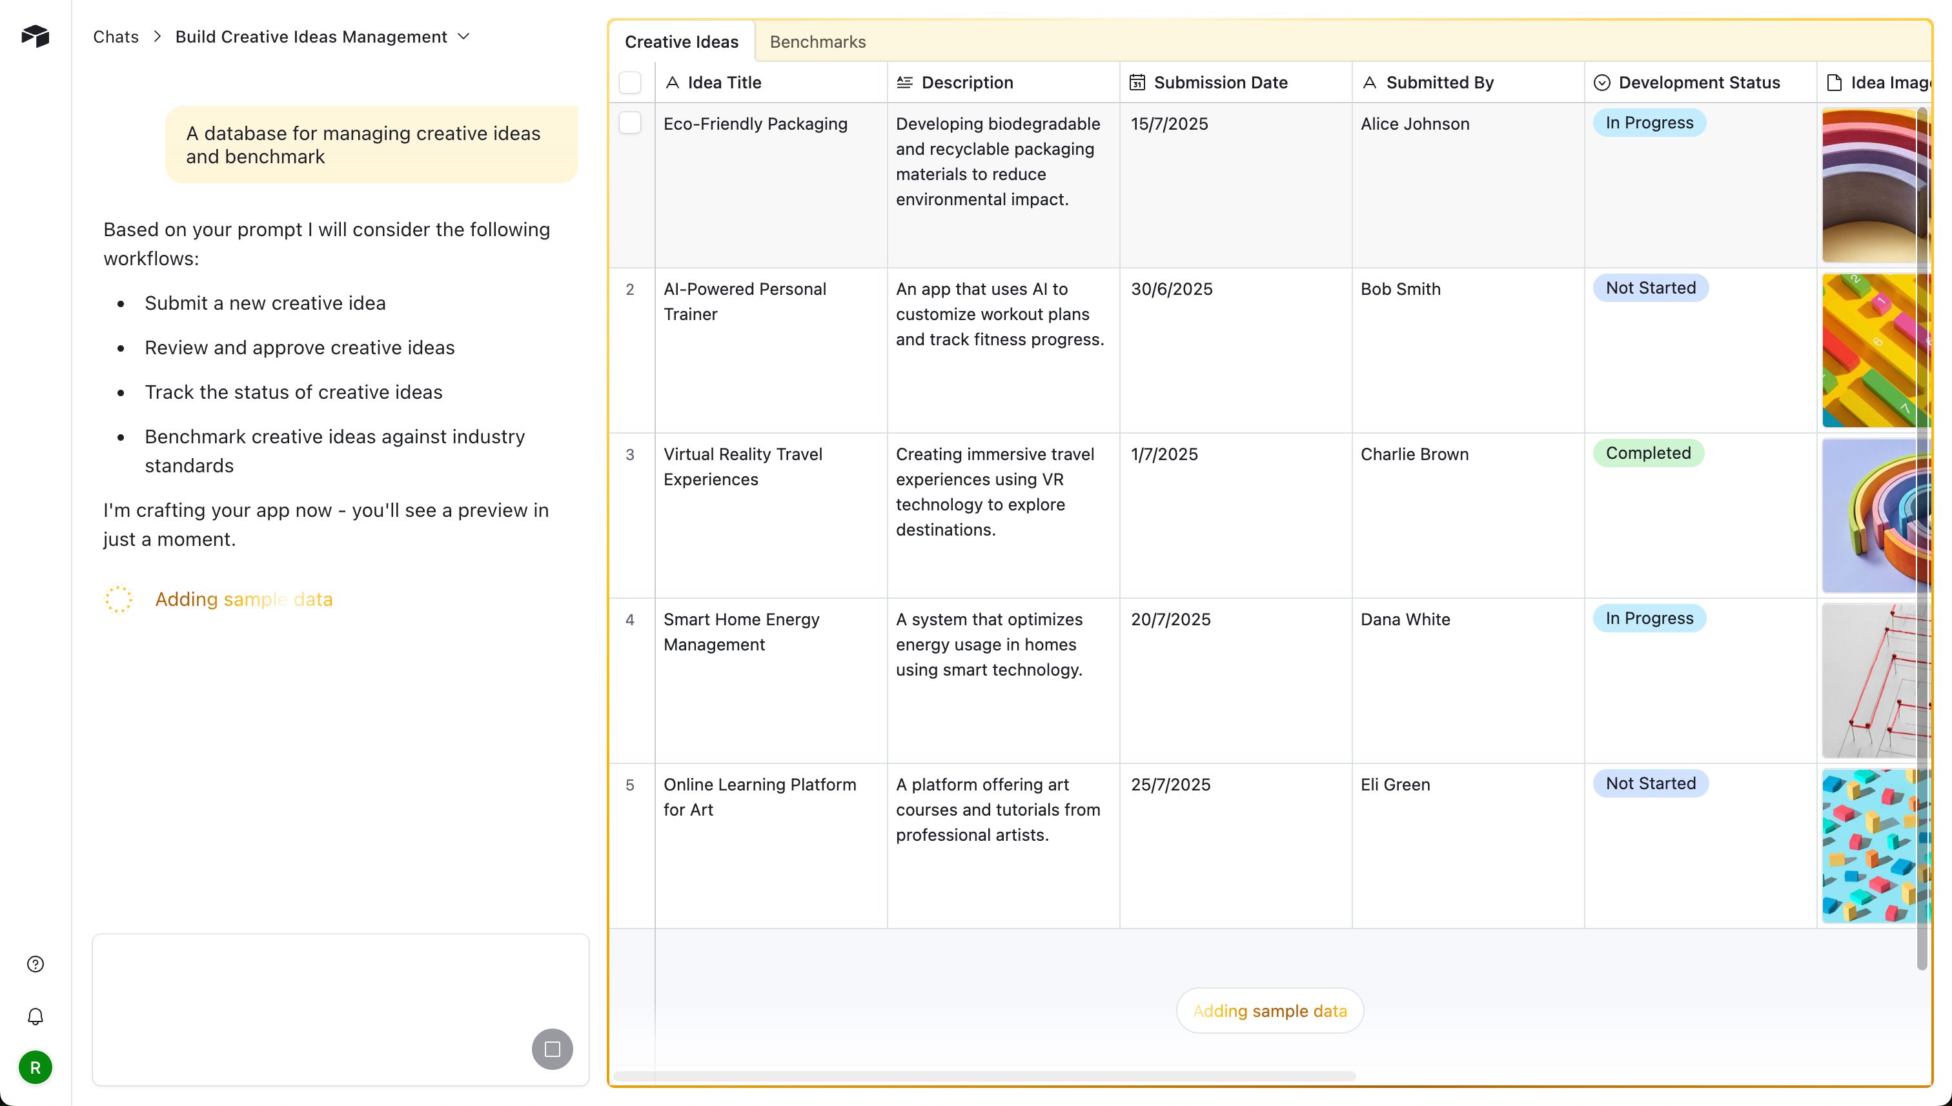Select the 25/7/2025 date cell
The image size is (1952, 1106).
click(1236, 846)
